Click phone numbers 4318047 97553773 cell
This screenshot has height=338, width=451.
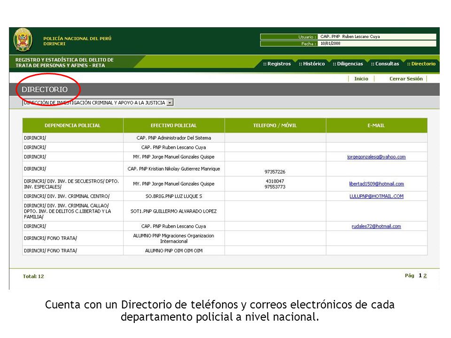(x=275, y=184)
